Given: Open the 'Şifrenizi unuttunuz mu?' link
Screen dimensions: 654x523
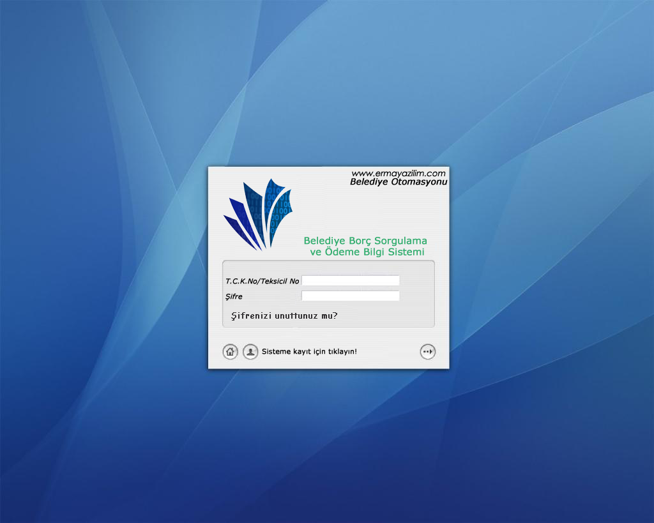Looking at the screenshot, I should [284, 315].
